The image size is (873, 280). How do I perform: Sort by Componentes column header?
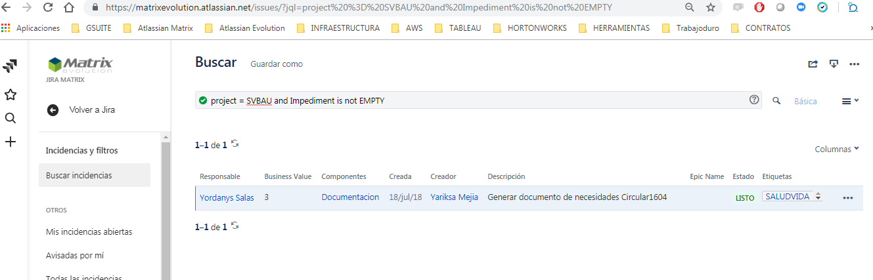pyautogui.click(x=344, y=176)
